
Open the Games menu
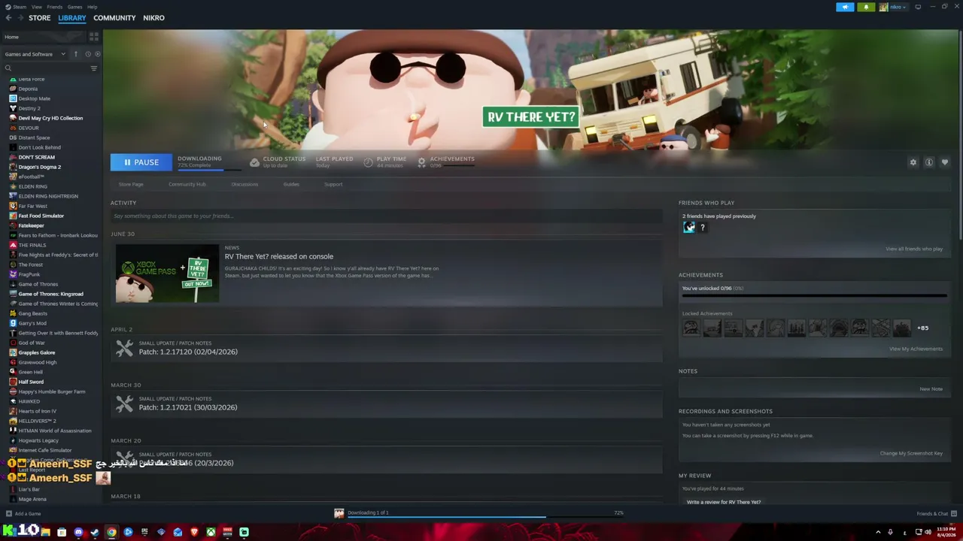coord(74,7)
